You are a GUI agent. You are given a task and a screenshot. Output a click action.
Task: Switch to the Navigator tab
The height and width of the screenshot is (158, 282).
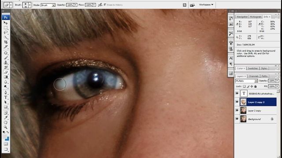(x=242, y=17)
